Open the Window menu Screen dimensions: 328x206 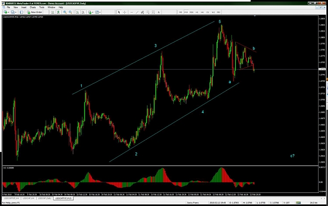pos(51,7)
